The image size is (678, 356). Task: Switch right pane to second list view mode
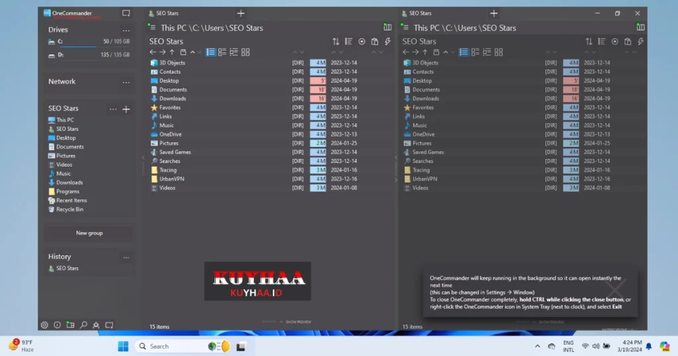click(475, 52)
